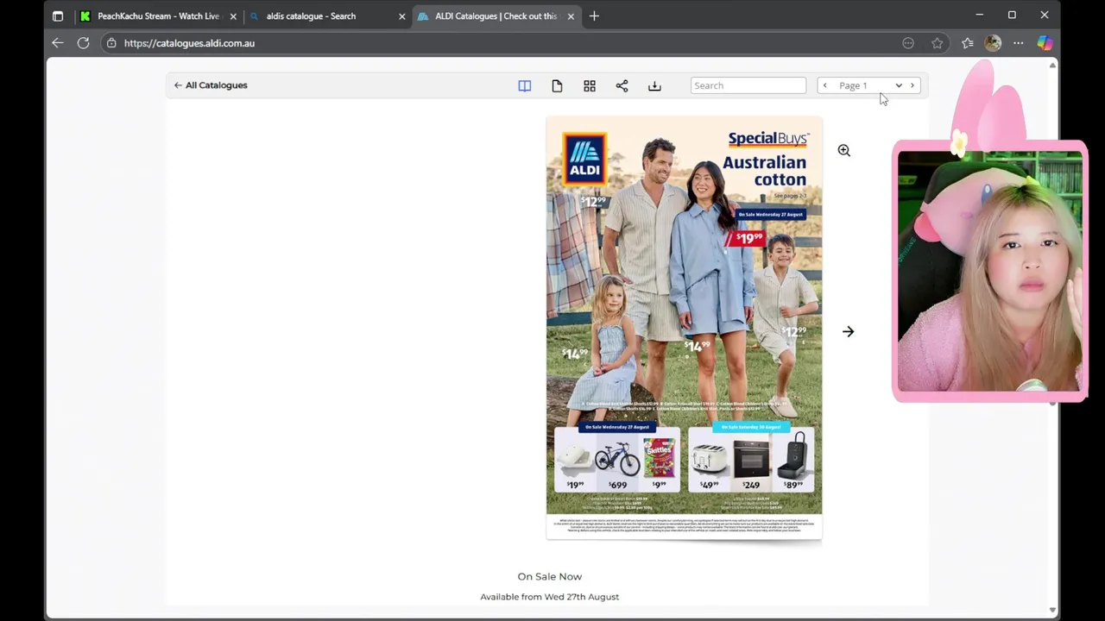
Task: Go to next page with toolbar arrow
Action: [912, 85]
